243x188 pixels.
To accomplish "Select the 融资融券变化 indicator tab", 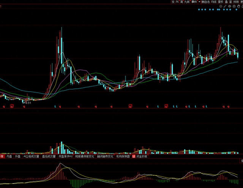I will point(105,156).
